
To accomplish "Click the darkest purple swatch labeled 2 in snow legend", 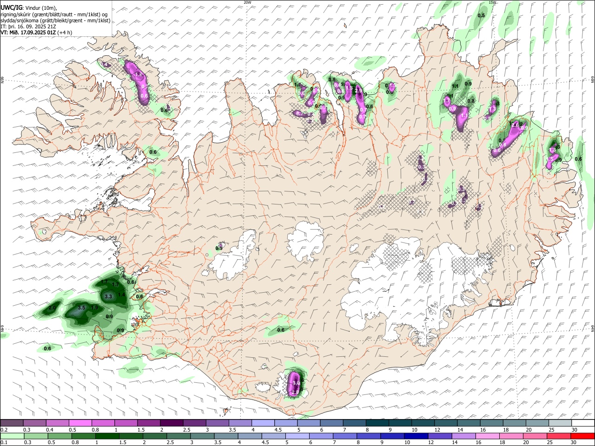I will click(171, 423).
